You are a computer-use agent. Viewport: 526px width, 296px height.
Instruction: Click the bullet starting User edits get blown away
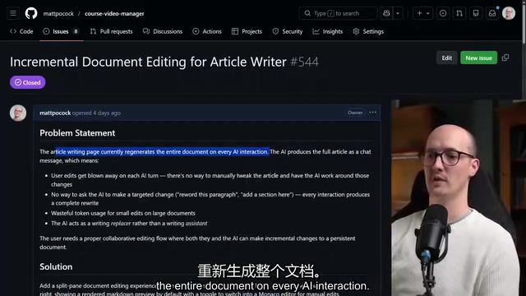210,180
